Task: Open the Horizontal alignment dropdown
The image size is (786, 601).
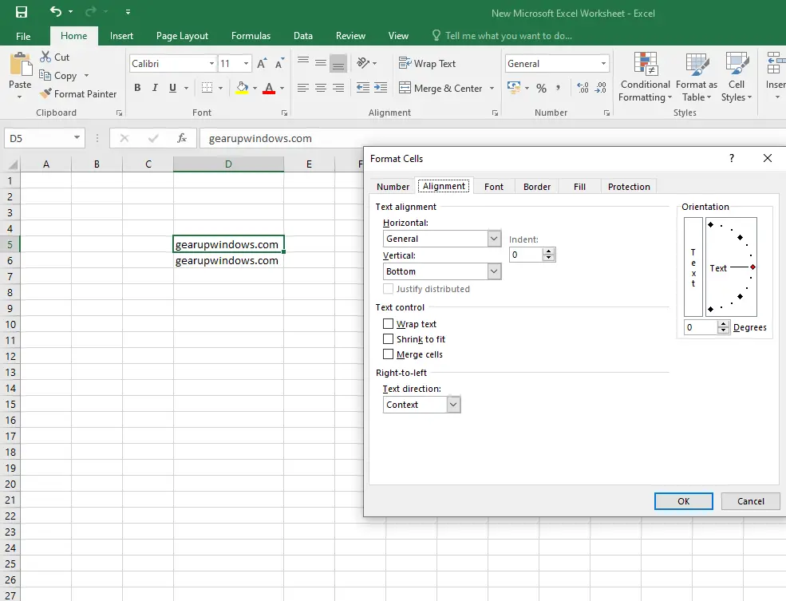Action: click(x=494, y=239)
